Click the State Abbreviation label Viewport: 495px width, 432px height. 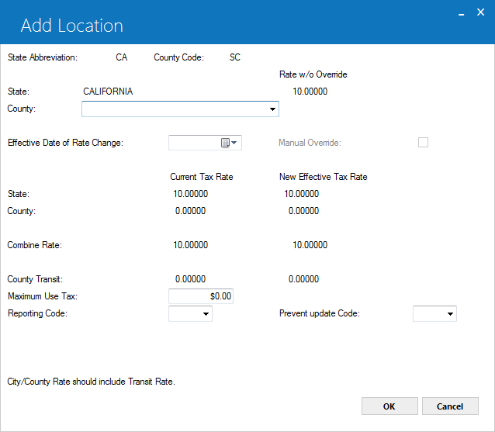pyautogui.click(x=43, y=57)
